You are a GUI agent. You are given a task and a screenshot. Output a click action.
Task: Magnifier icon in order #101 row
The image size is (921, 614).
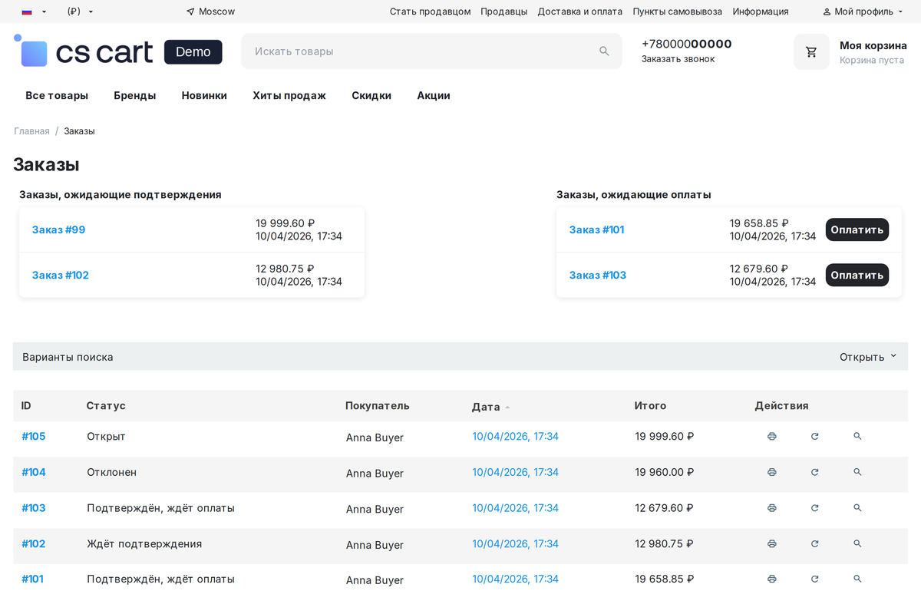(857, 579)
